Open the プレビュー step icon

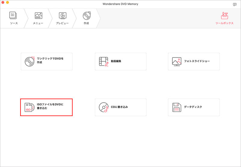point(63,16)
